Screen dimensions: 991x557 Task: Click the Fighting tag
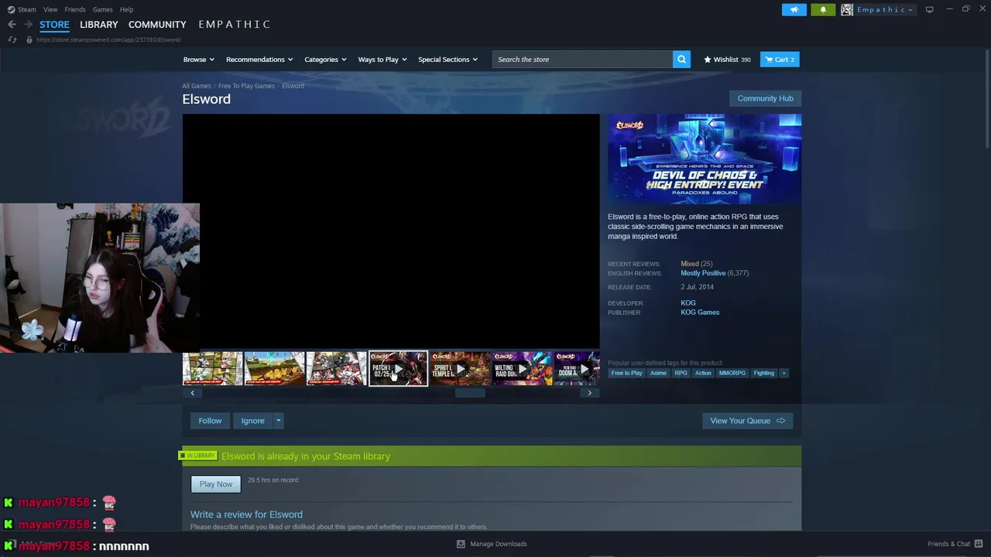[x=763, y=373]
